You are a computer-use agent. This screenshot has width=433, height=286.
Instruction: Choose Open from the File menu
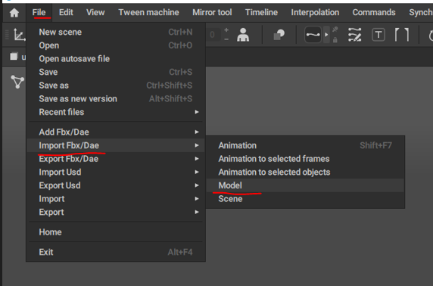pos(116,45)
